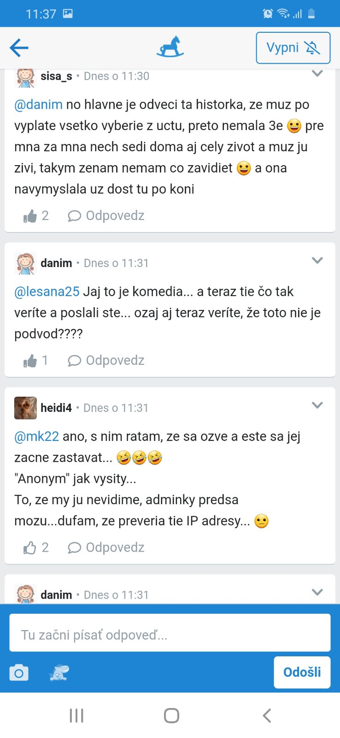This screenshot has width=340, height=738.
Task: Like sisa_s's comment with thumbs up
Action: 30,216
